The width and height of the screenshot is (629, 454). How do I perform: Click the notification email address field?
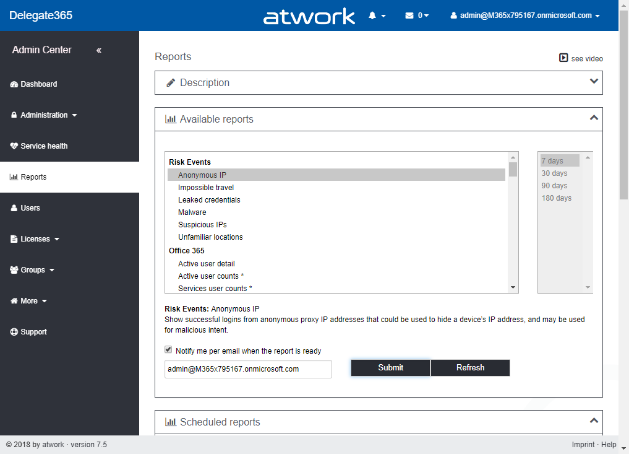tap(248, 369)
